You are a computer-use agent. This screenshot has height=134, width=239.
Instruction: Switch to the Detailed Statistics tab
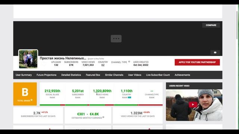[x=71, y=75]
